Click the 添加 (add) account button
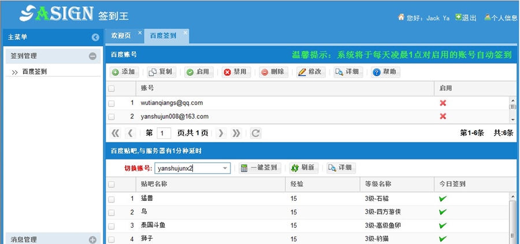This screenshot has height=244, width=520. (124, 72)
